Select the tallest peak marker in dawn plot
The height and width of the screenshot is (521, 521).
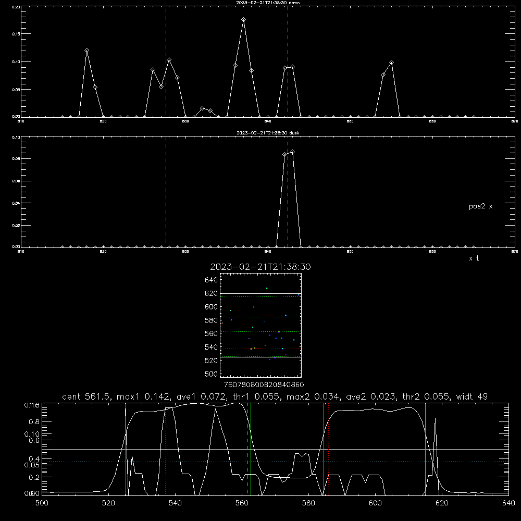(243, 20)
